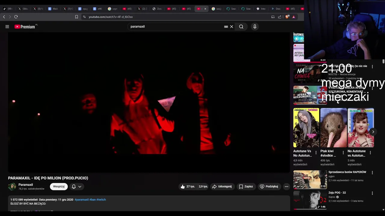
Task: Switch to the Deep tab
Action: tap(276, 9)
